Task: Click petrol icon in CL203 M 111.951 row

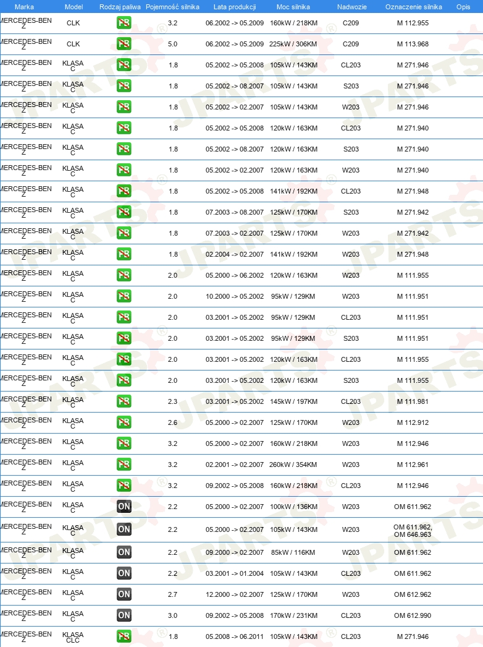Action: click(124, 317)
